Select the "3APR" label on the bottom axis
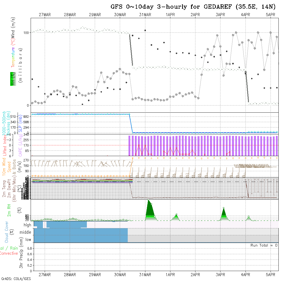The height and width of the screenshot is (281, 281). pyautogui.click(x=220, y=275)
